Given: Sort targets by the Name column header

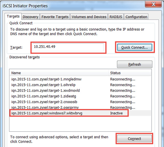Looking at the screenshot, I should [x=59, y=73].
